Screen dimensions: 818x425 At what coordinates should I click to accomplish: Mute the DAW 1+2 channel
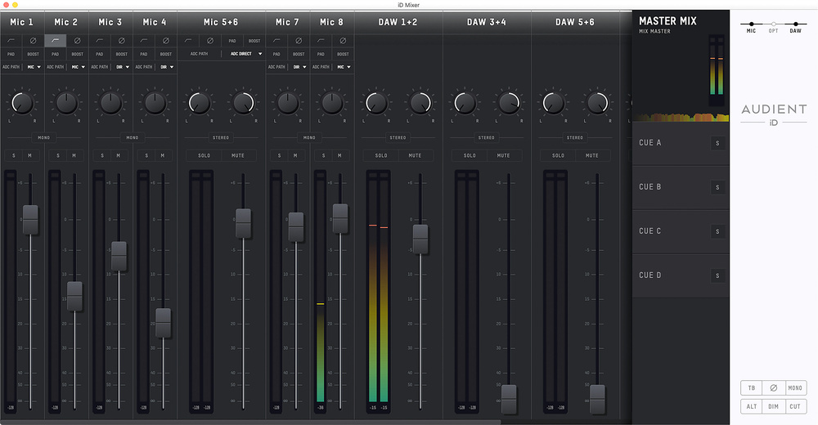tap(415, 155)
